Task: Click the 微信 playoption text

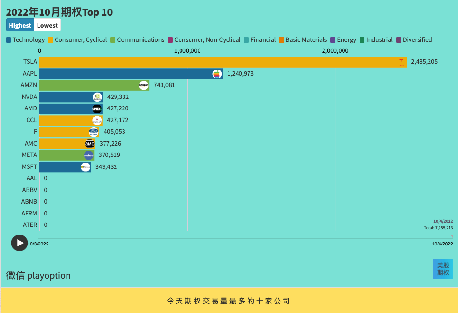Action: coord(38,275)
